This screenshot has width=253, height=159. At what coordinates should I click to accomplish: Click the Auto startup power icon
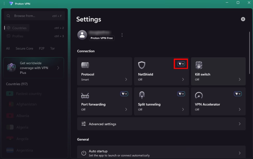click(x=84, y=153)
